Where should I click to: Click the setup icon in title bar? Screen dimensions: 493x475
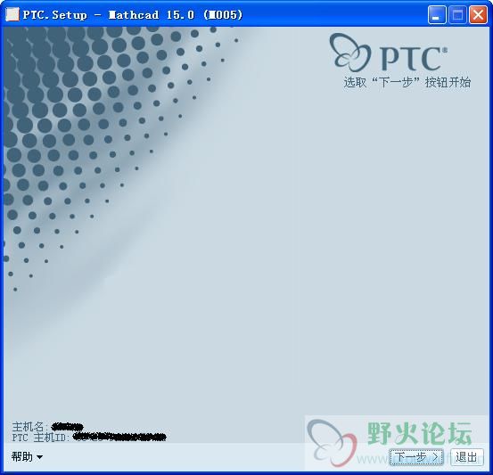[x=12, y=15]
